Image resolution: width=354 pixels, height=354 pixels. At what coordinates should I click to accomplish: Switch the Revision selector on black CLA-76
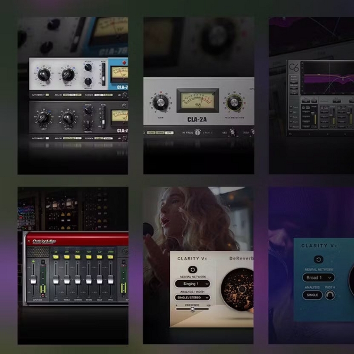coord(103,138)
